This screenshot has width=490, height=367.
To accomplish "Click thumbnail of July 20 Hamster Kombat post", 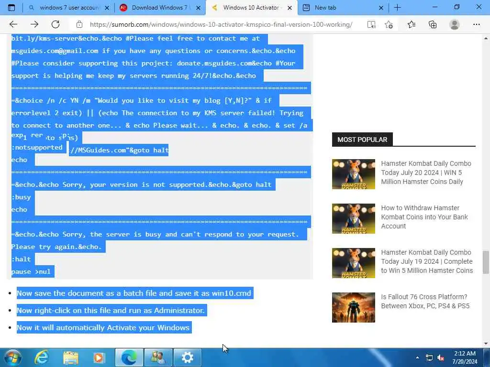I will pos(354,174).
